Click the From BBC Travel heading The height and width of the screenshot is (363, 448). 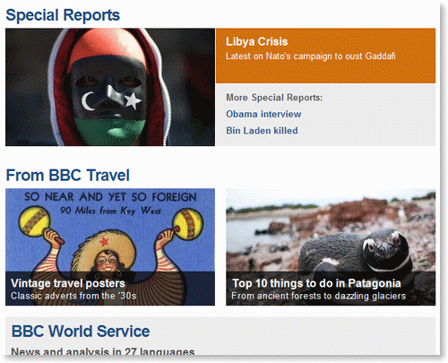coord(68,175)
